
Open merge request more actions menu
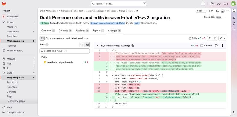coord(228,11)
